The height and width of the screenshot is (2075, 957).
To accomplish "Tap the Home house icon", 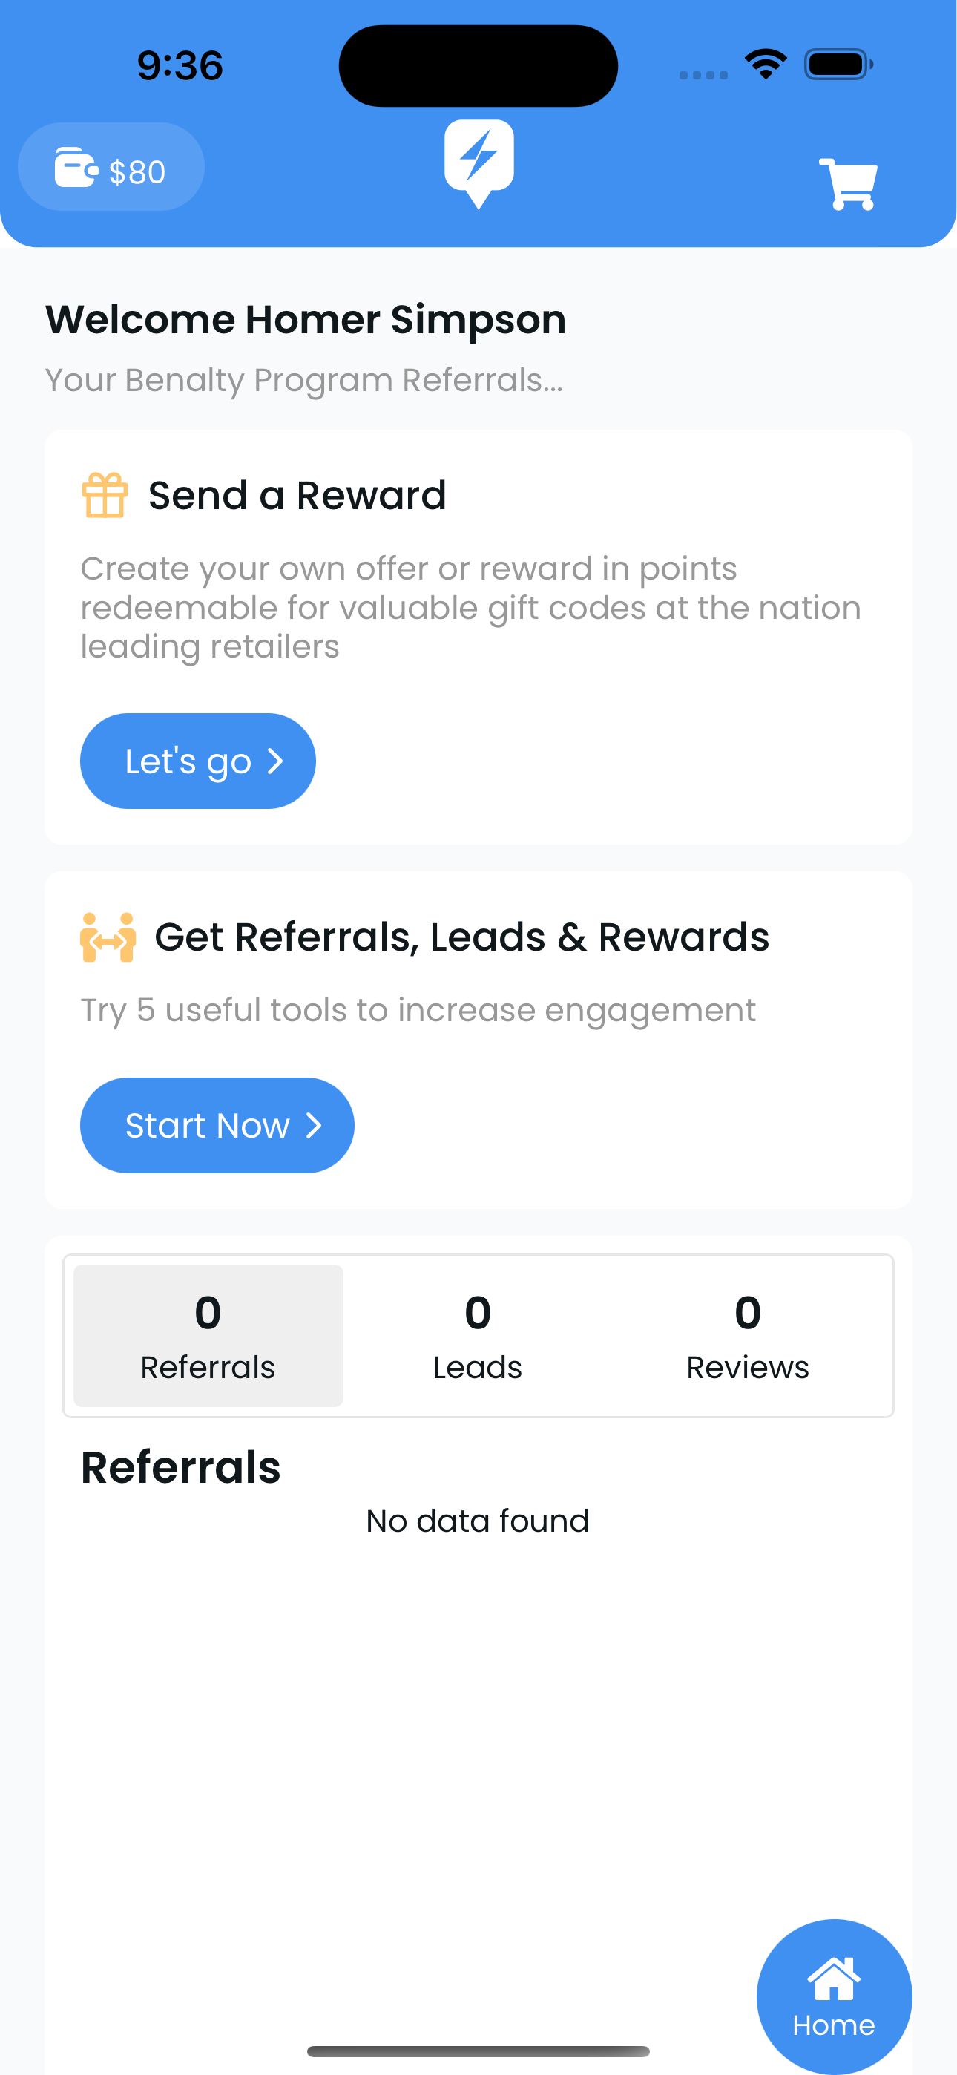I will [833, 1979].
